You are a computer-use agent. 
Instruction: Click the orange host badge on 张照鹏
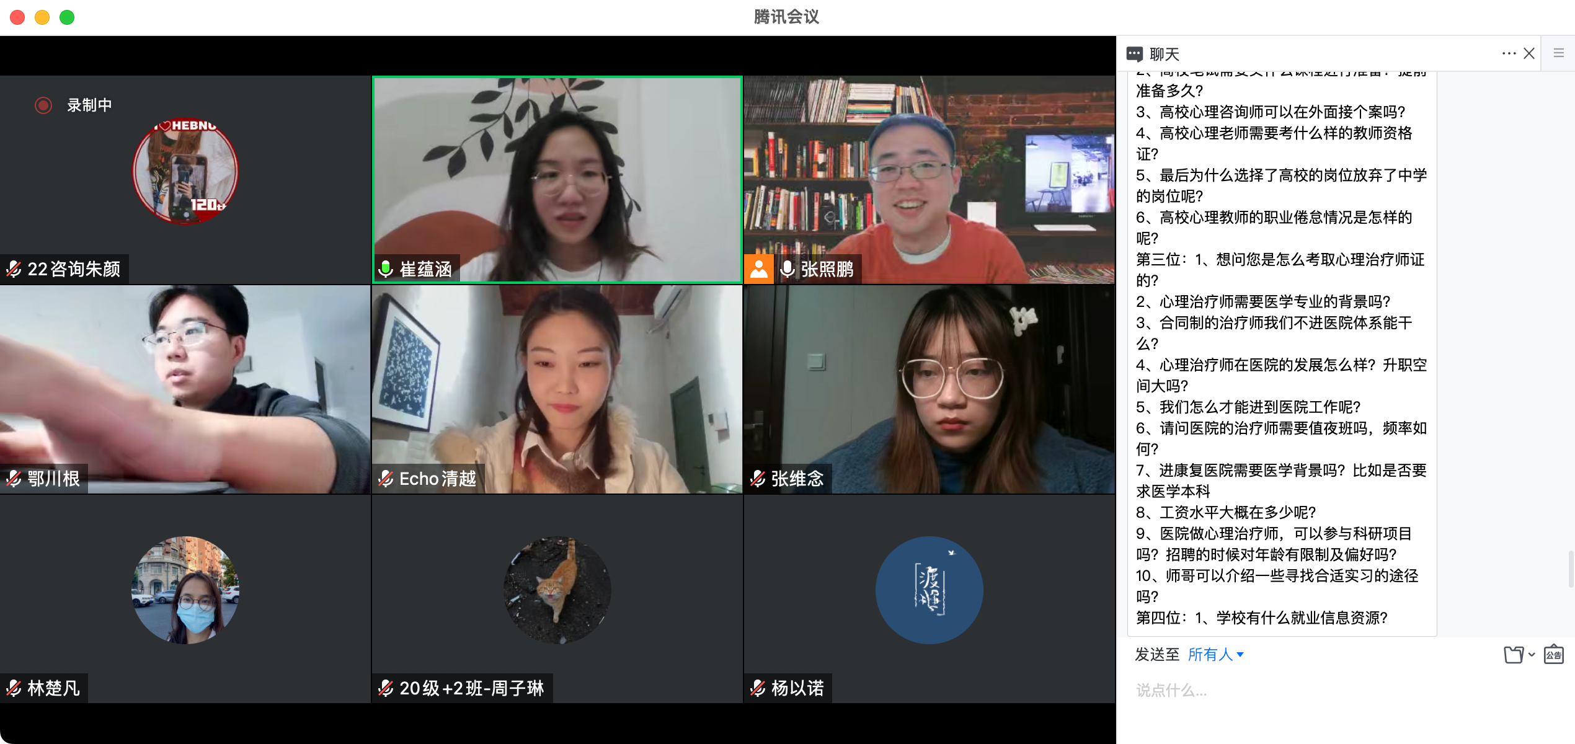coord(758,269)
